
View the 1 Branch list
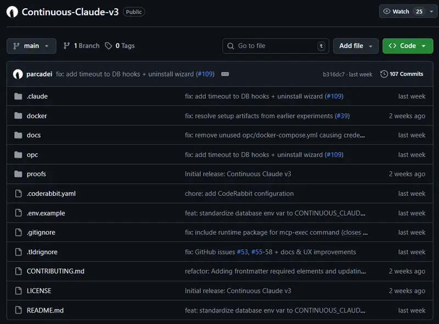[x=82, y=46]
